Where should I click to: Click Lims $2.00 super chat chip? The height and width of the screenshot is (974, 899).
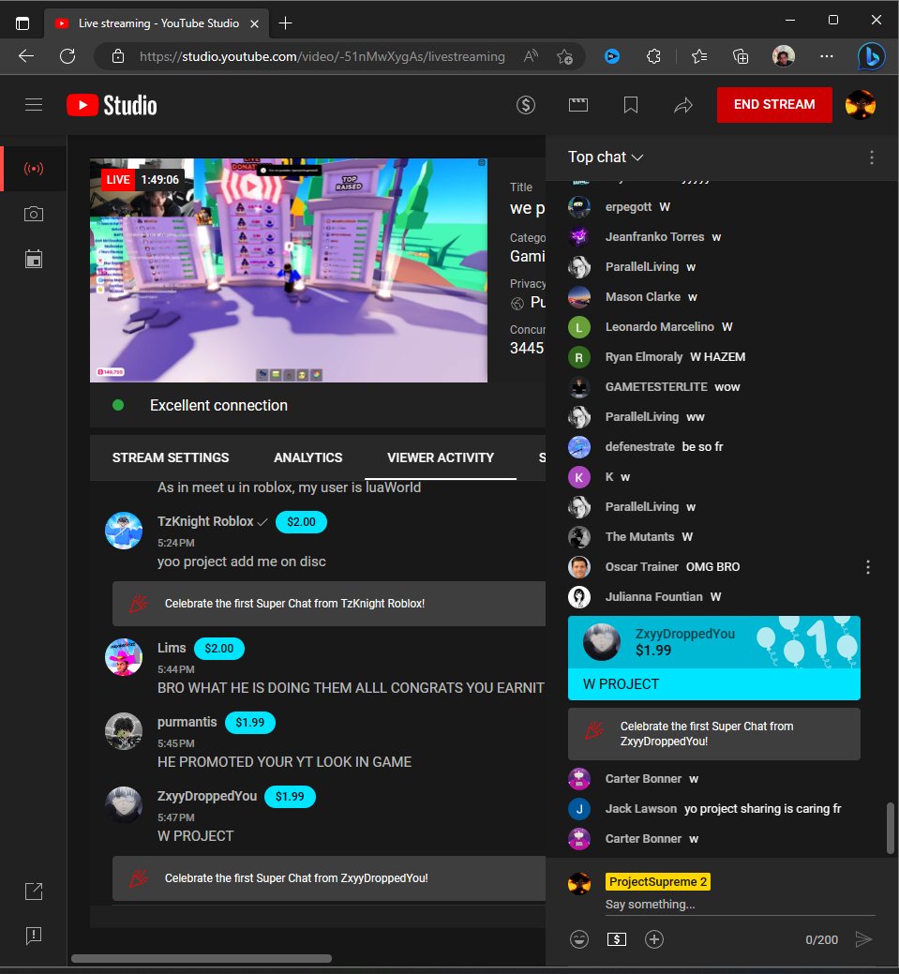tap(219, 649)
